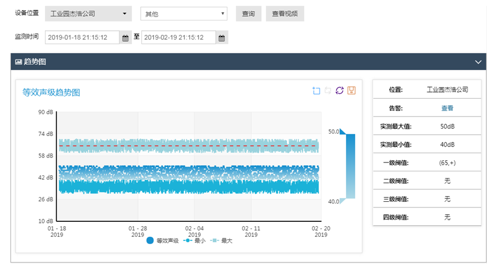This screenshot has height=264, width=487.
Task: Toggle the 等效声级 legend series
Action: point(163,241)
